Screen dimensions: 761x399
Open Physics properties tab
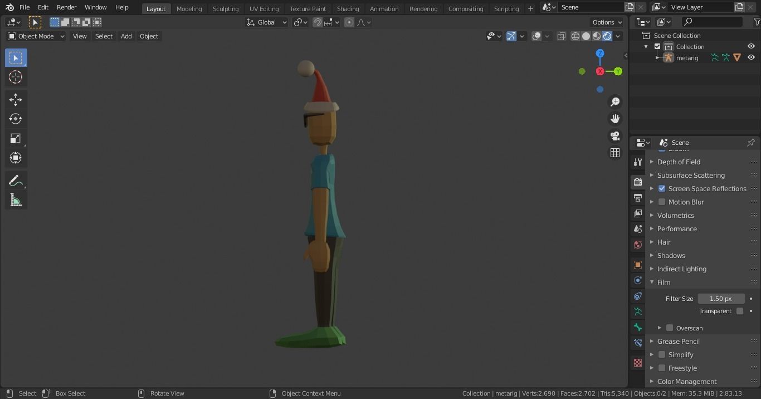(x=638, y=280)
